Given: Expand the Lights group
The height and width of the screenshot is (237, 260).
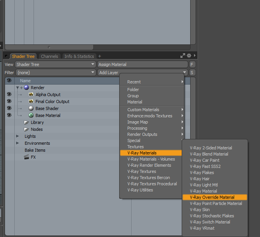Looking at the screenshot, I should pyautogui.click(x=17, y=136).
